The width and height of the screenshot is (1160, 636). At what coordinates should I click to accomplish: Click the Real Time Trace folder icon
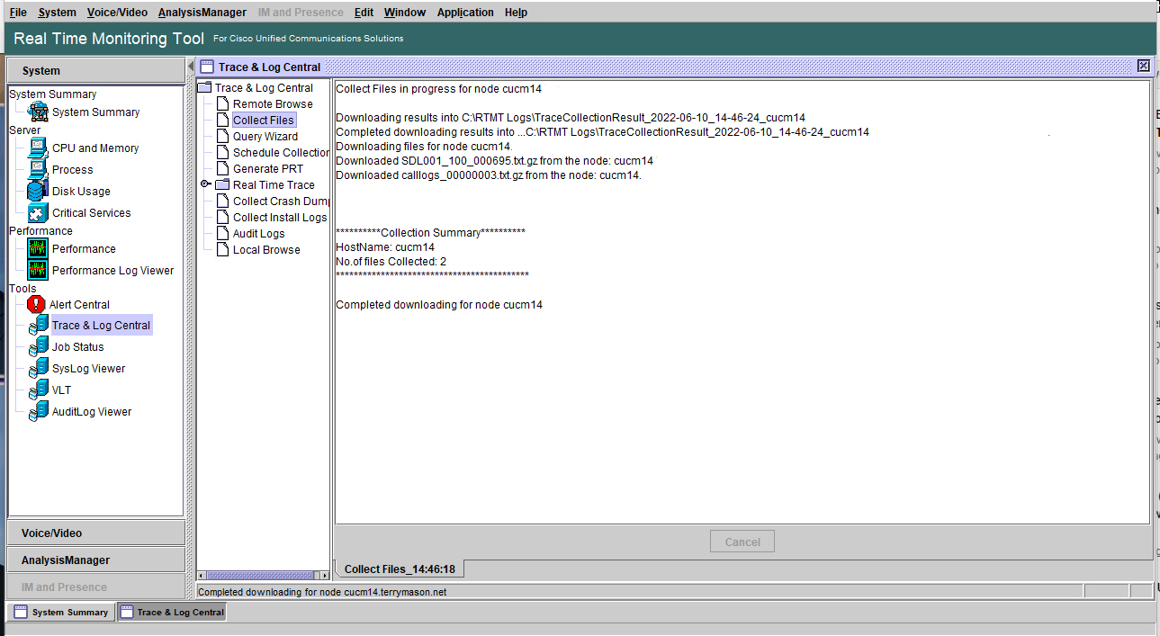pyautogui.click(x=222, y=185)
